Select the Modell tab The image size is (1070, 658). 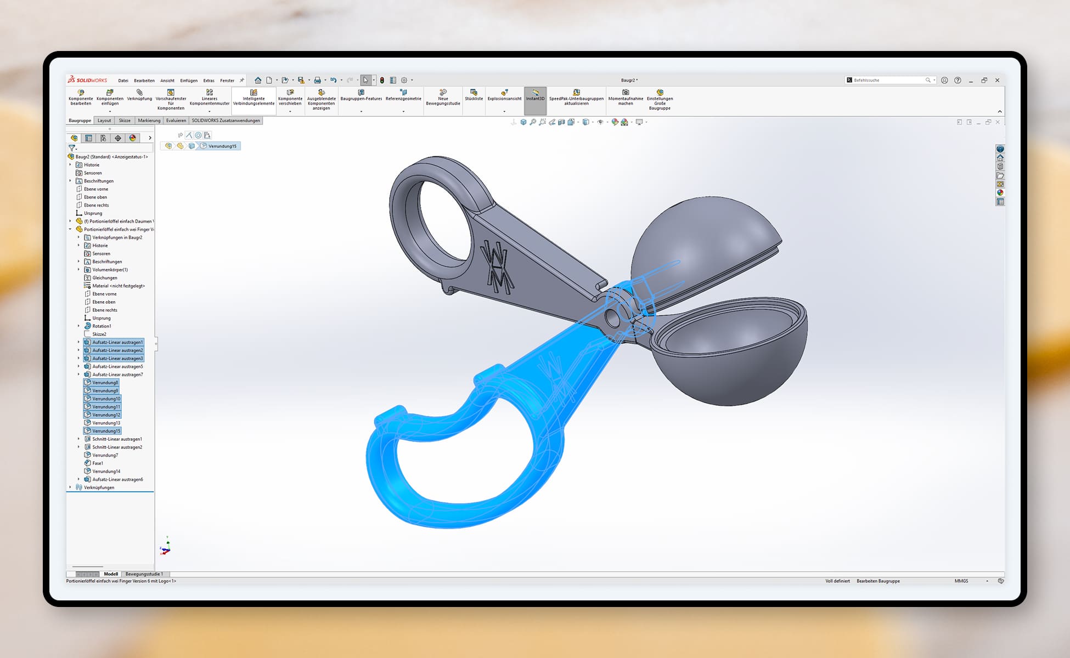click(x=111, y=574)
